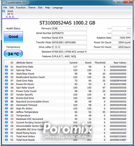
Task: Click the blue Good health status button
Action: [x=13, y=37]
